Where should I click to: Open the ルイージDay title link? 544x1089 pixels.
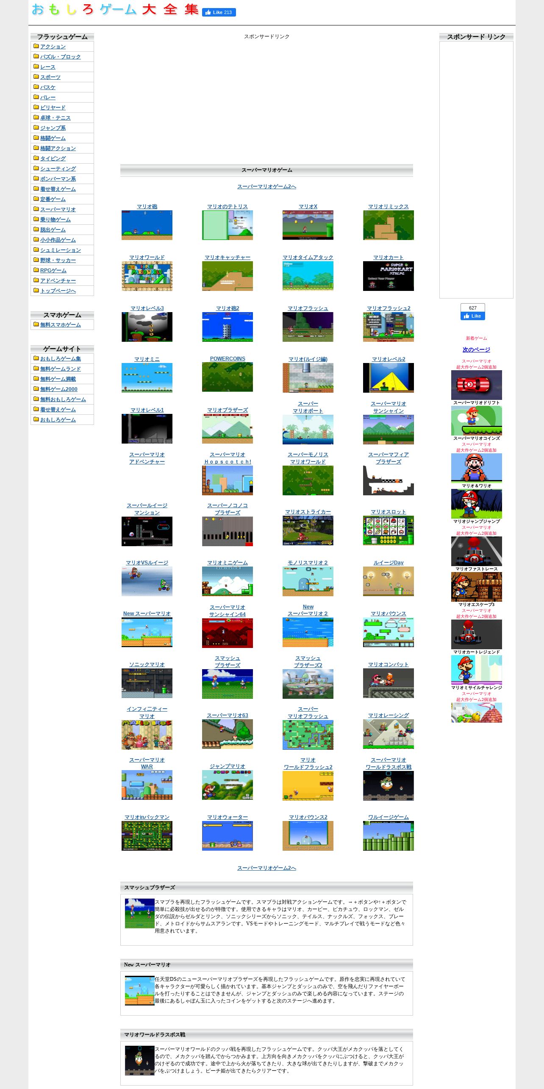tap(389, 563)
